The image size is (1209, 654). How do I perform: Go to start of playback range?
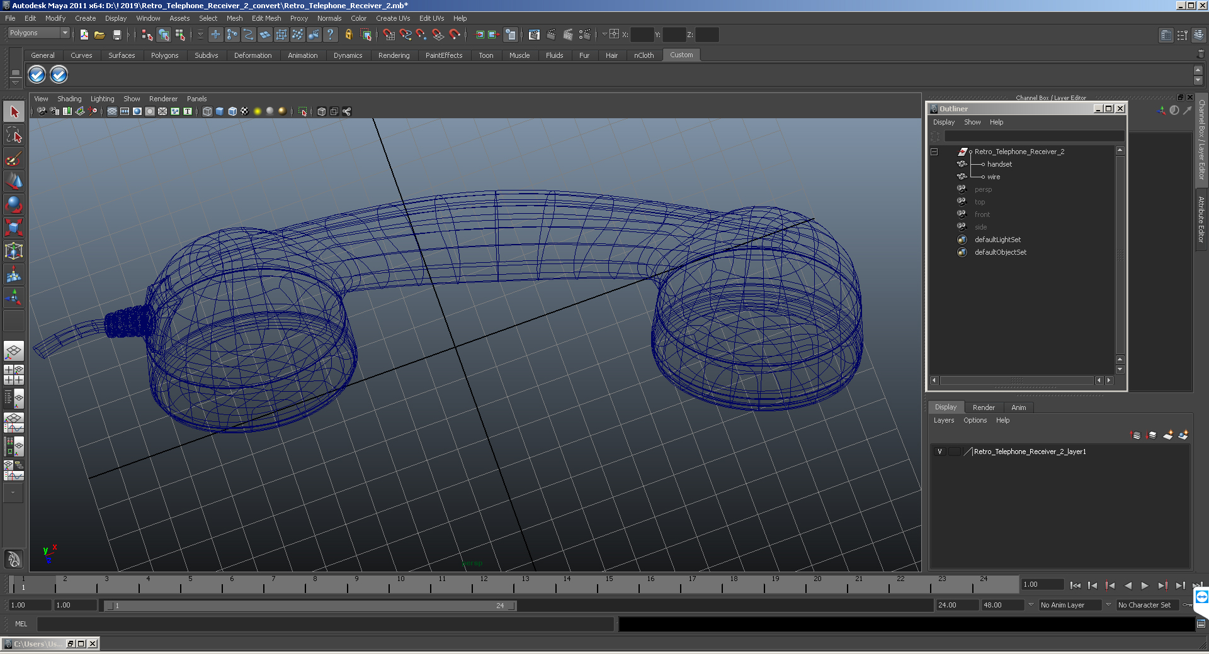[1076, 585]
